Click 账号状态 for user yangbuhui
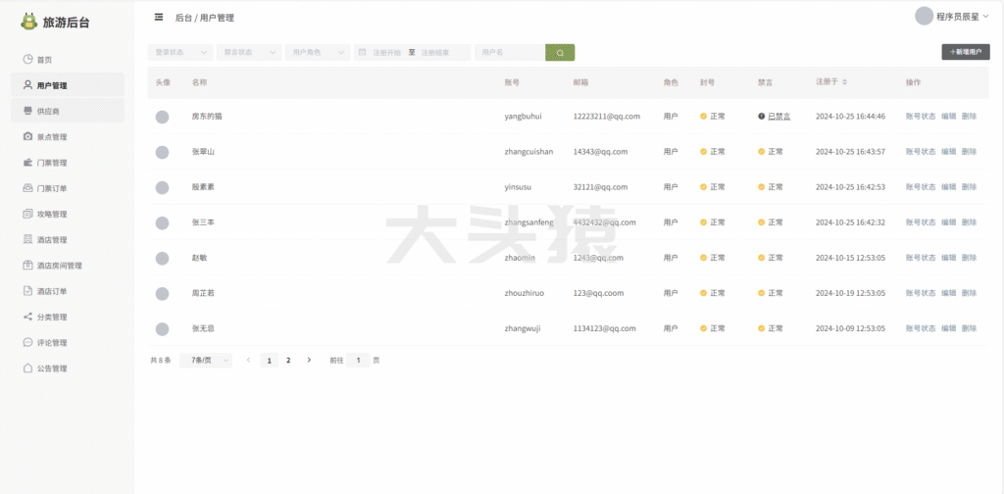The image size is (1004, 494). tap(921, 117)
